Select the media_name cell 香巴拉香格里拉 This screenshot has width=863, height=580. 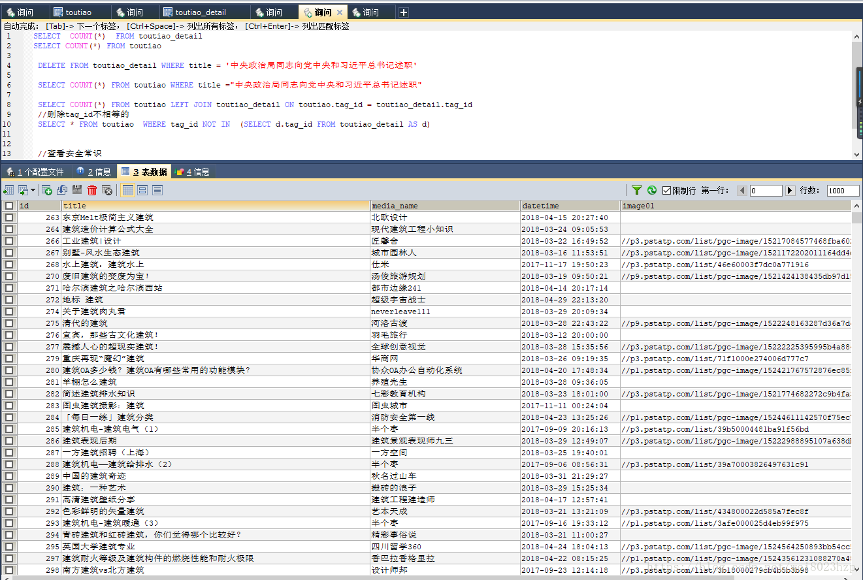coord(445,558)
